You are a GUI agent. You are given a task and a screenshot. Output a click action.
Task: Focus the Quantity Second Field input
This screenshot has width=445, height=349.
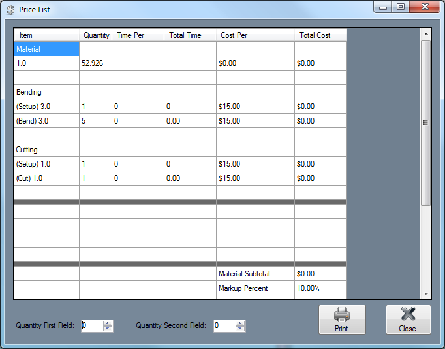(x=224, y=325)
